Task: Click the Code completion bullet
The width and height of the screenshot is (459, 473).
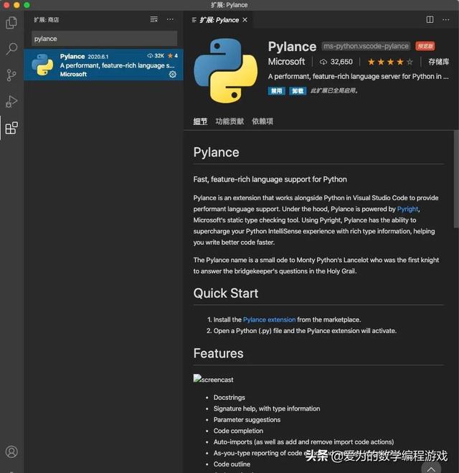Action: [238, 431]
